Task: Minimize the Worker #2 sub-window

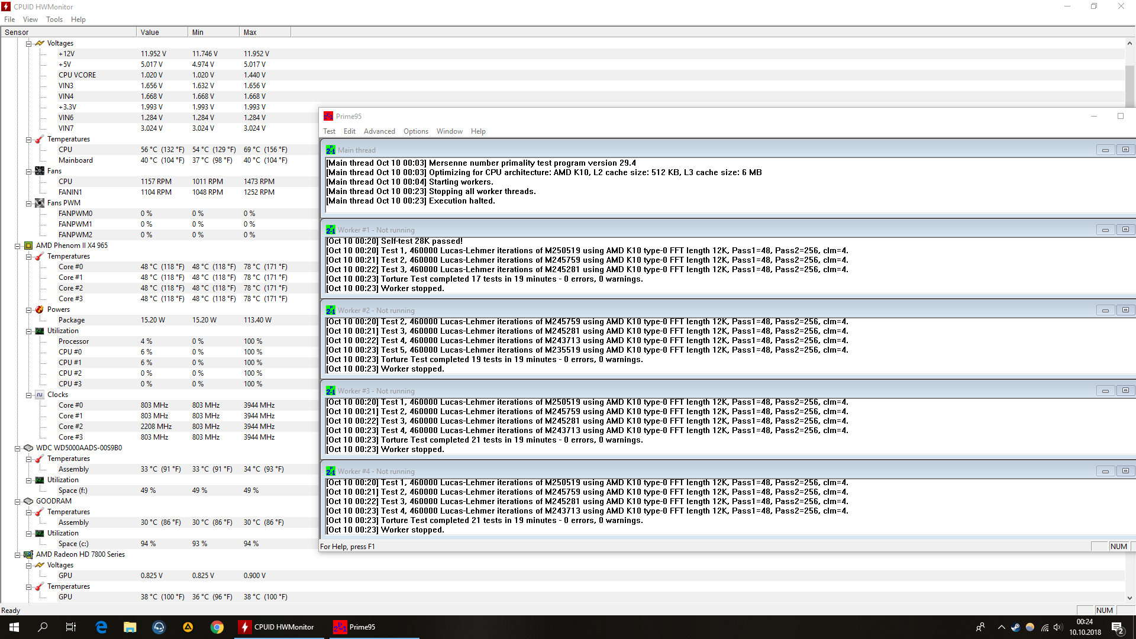Action: [1105, 311]
